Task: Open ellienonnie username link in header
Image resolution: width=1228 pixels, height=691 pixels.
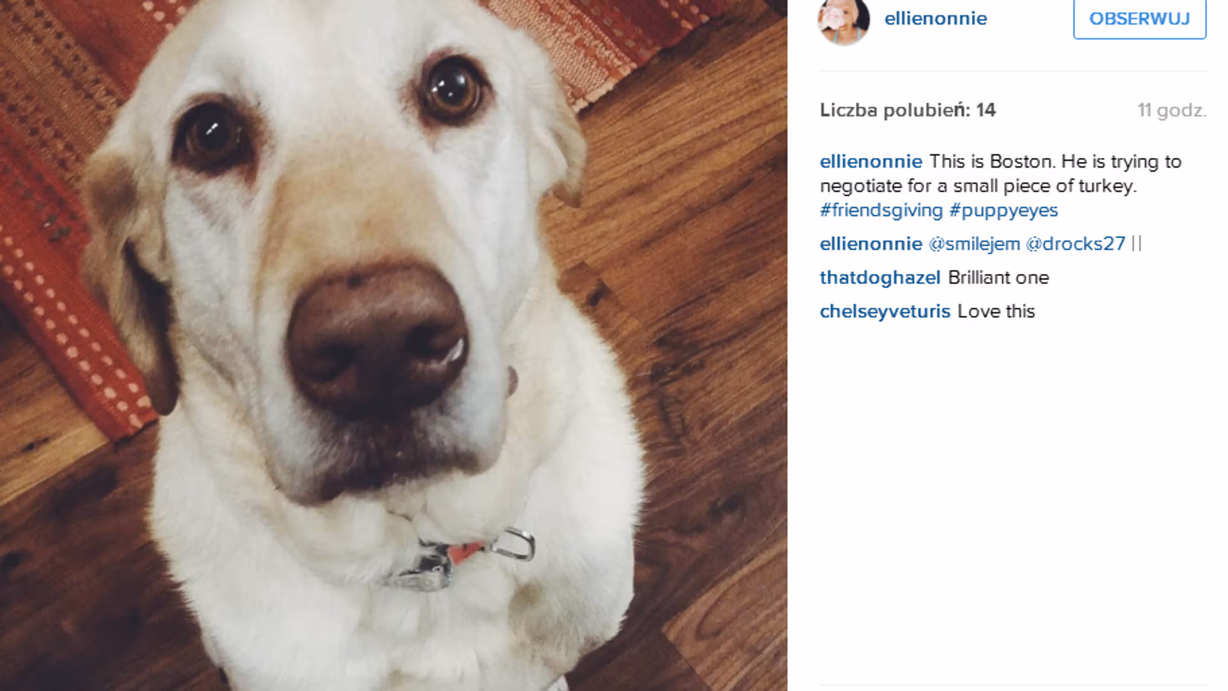Action: [x=936, y=19]
